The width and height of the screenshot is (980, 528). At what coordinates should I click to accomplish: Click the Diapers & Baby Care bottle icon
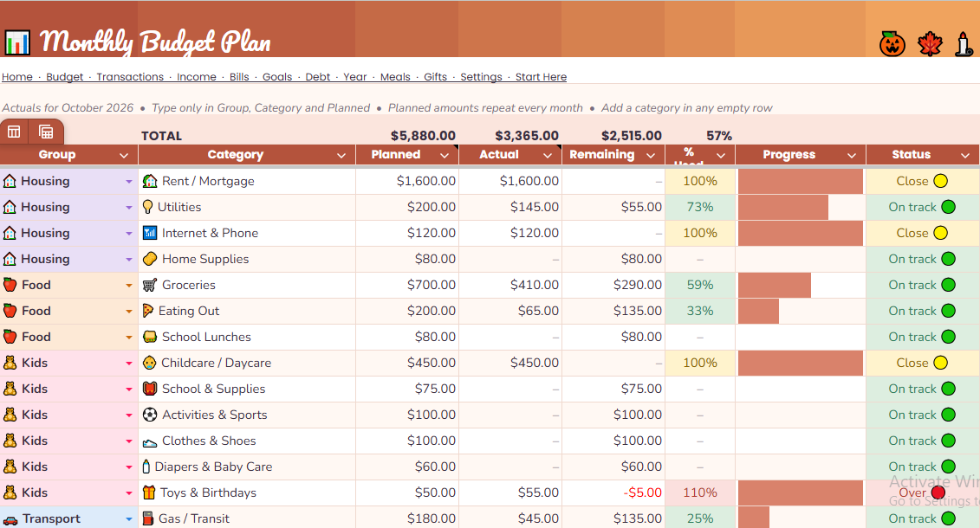[146, 467]
